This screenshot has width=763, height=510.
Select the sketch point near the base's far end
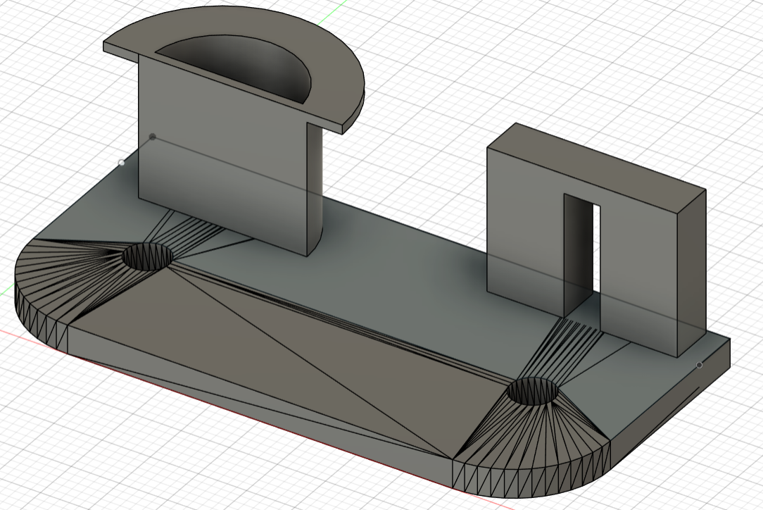pyautogui.click(x=699, y=365)
